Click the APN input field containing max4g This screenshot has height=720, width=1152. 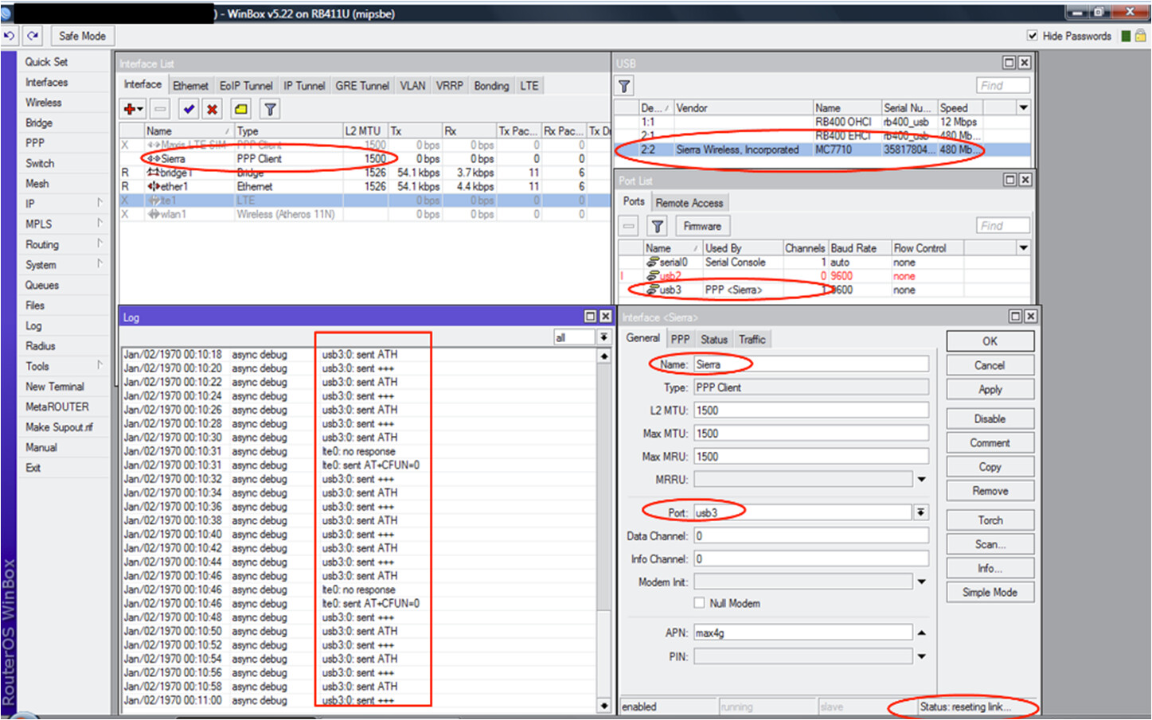click(802, 633)
